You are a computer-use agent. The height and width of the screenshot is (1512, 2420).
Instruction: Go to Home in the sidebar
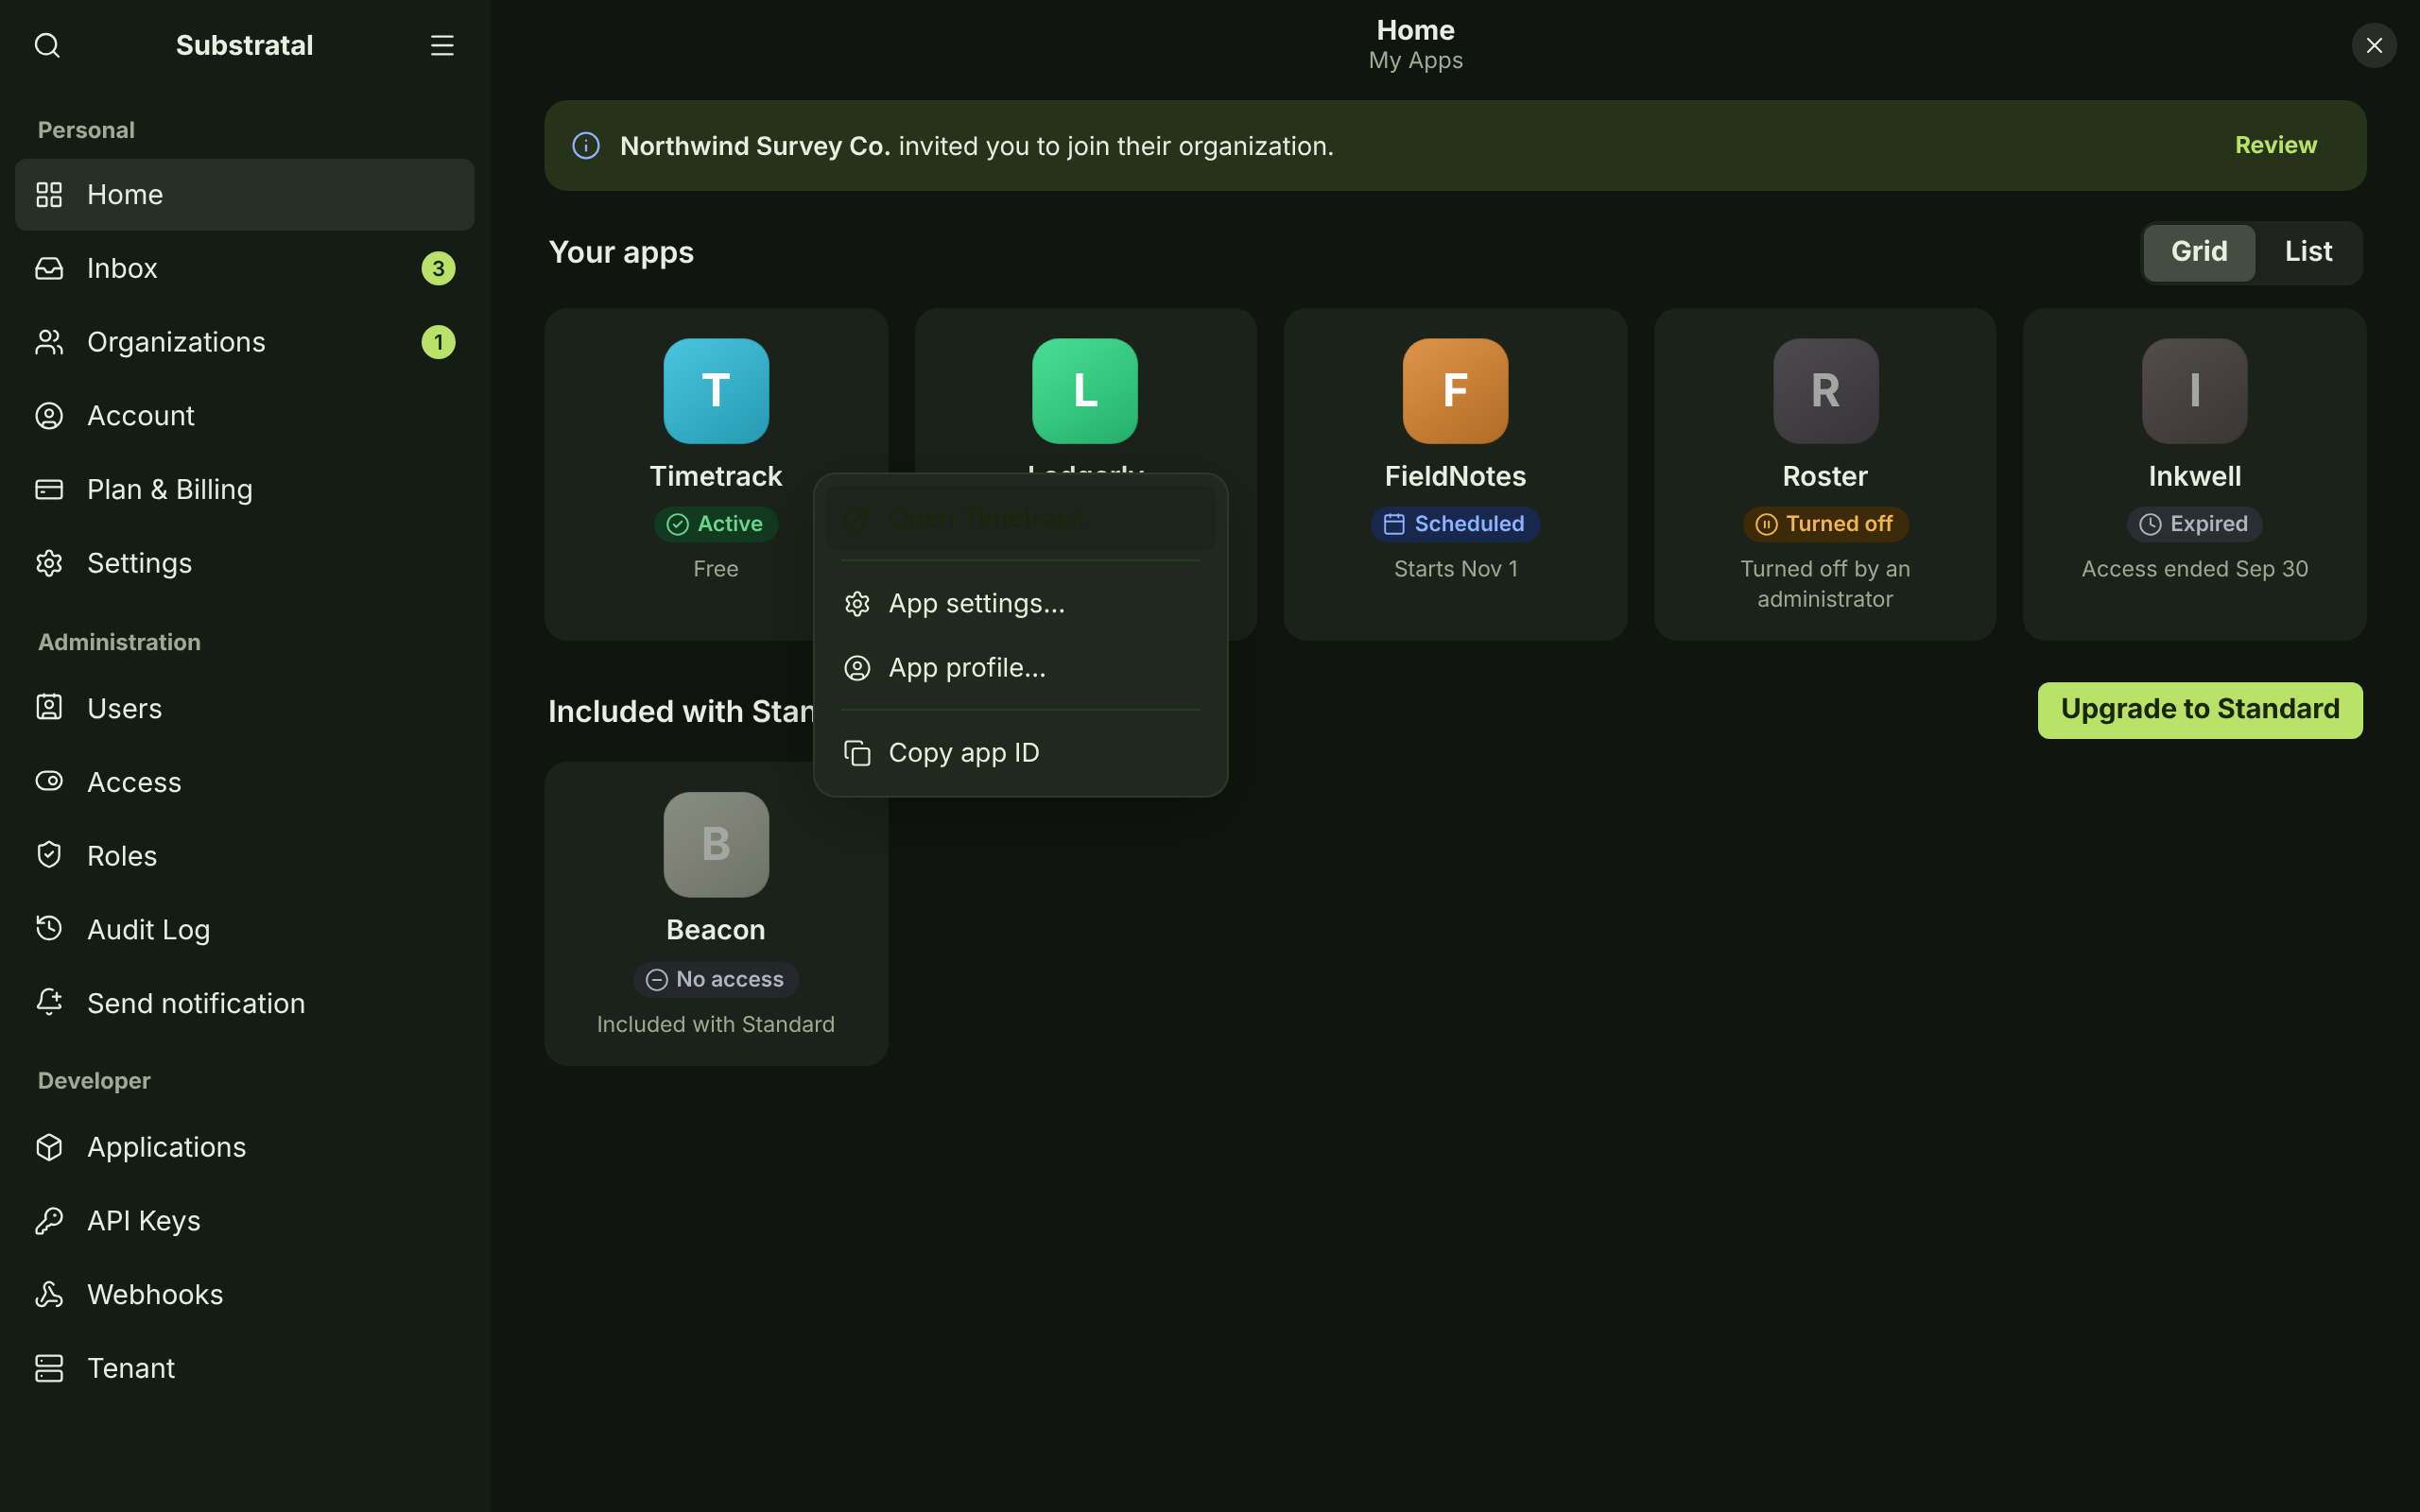(244, 194)
